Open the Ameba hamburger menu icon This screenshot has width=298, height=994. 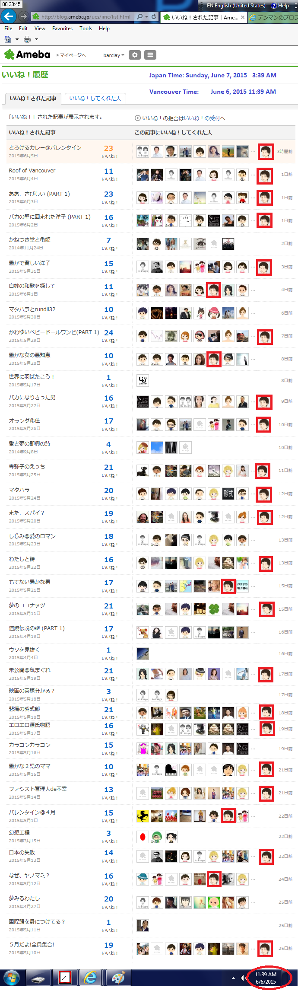pyautogui.click(x=150, y=55)
